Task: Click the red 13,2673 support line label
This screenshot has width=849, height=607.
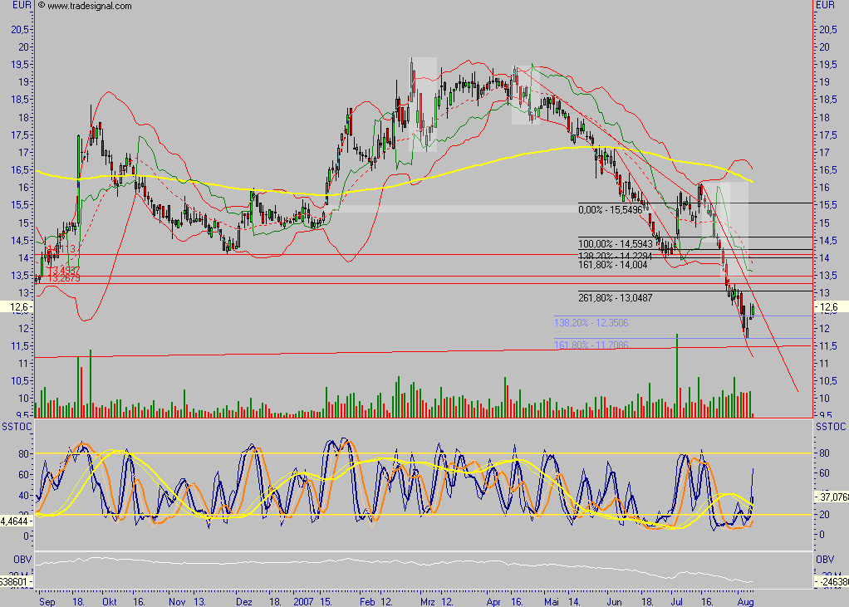Action: point(63,279)
